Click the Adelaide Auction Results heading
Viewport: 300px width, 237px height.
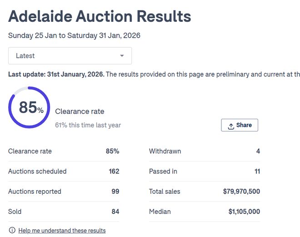point(100,16)
